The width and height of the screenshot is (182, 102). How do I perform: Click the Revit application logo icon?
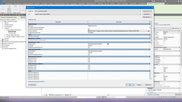[x=1, y=1]
